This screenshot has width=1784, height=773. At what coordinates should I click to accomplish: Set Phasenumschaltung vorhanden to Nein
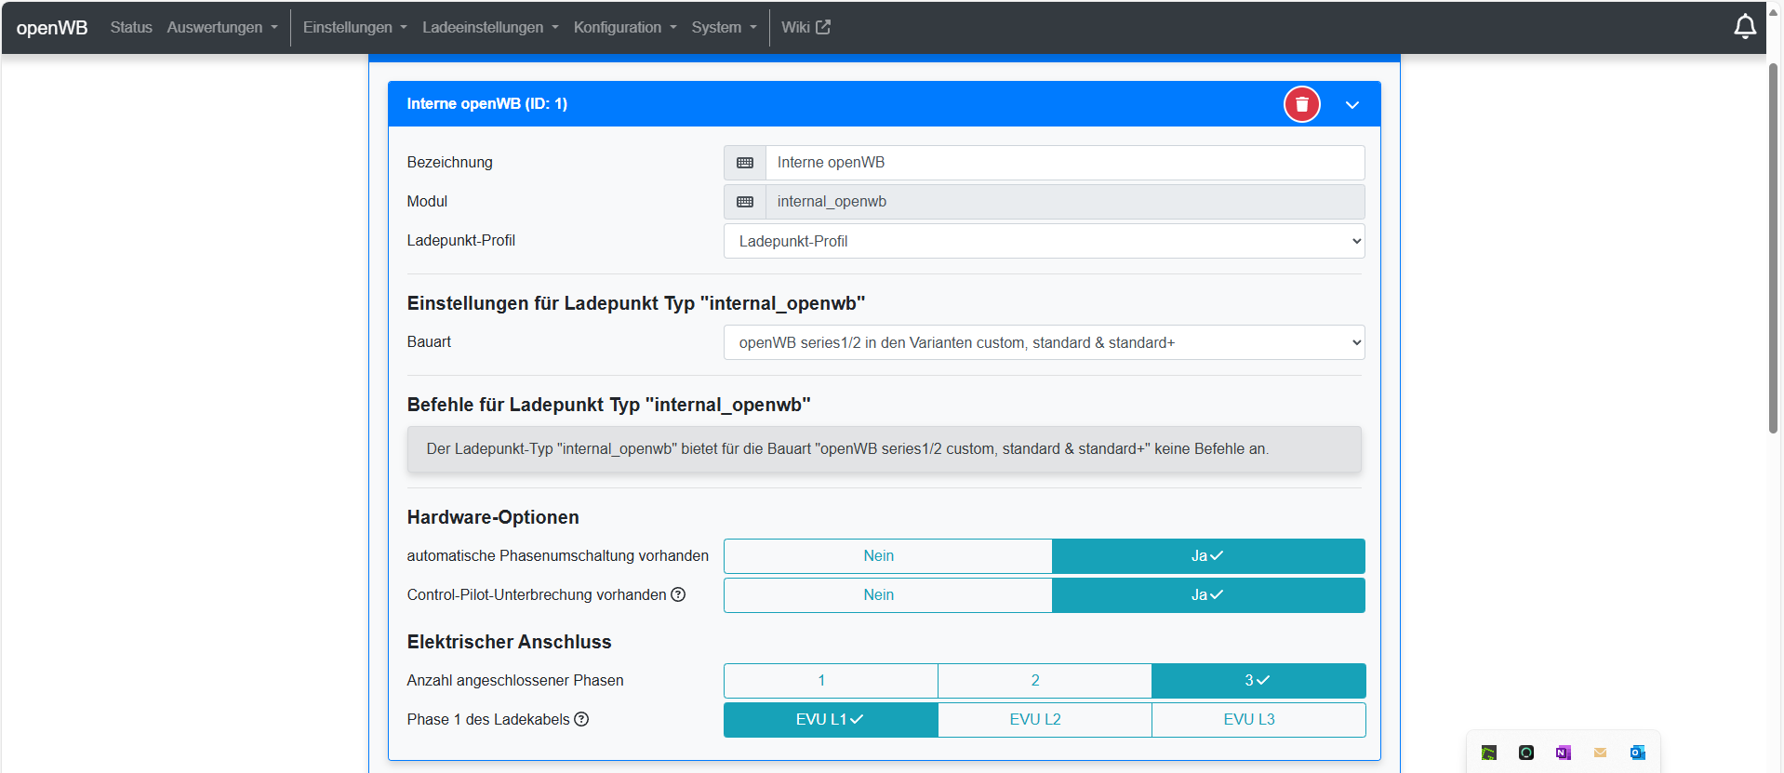[888, 556]
